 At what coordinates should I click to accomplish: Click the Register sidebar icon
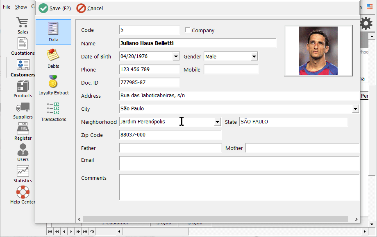23,132
